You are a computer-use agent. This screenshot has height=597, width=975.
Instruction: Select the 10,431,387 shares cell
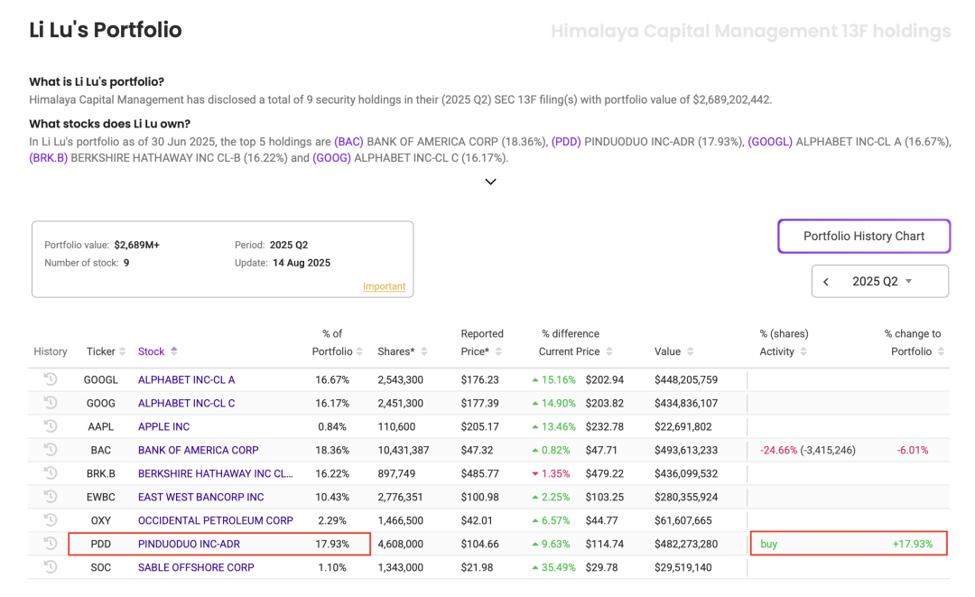(x=403, y=450)
